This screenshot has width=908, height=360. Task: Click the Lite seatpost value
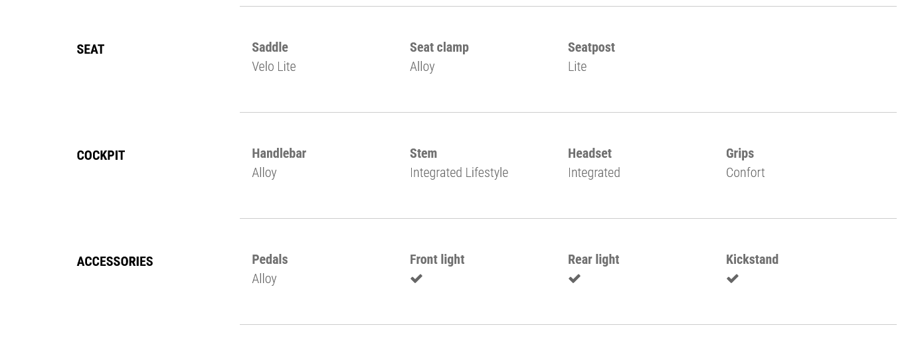click(x=577, y=67)
